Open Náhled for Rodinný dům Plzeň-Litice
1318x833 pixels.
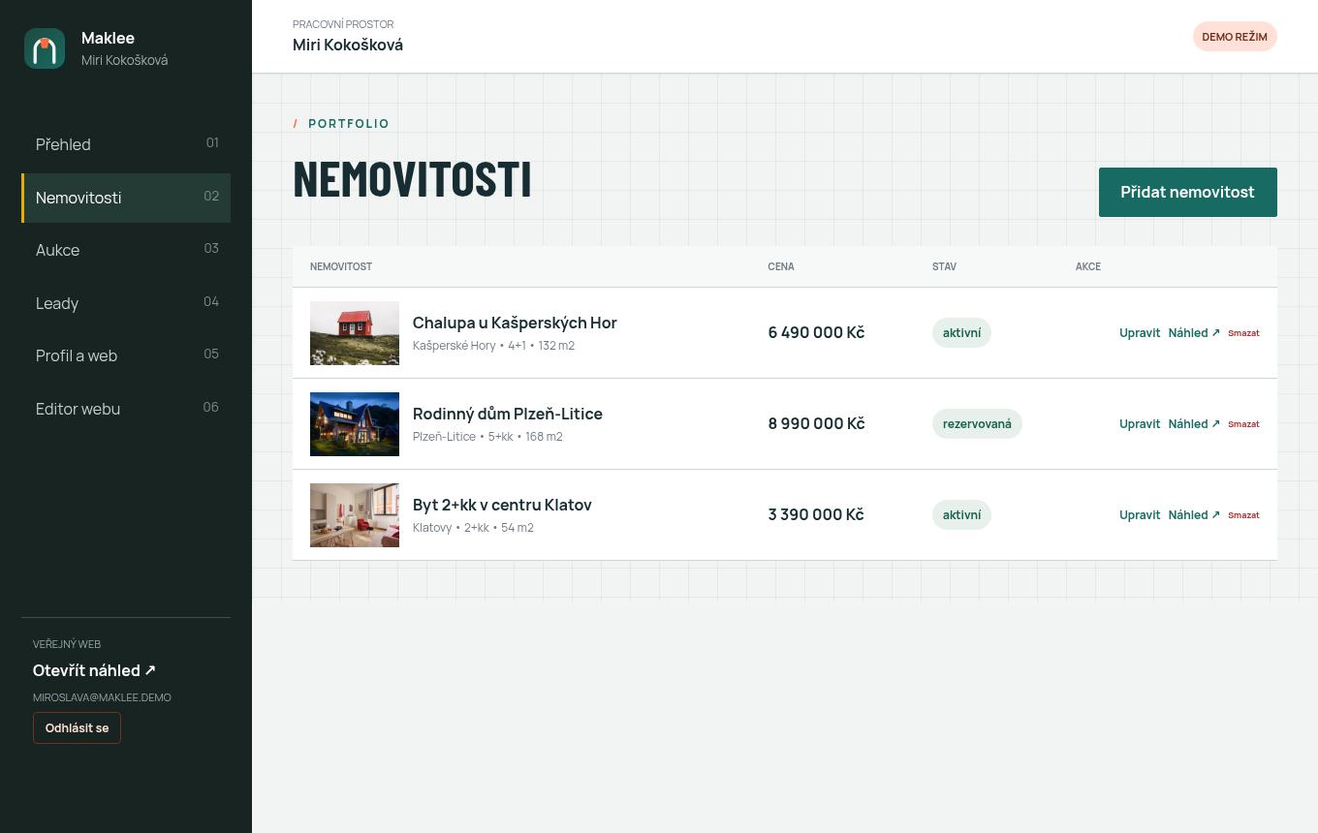pyautogui.click(x=1194, y=424)
